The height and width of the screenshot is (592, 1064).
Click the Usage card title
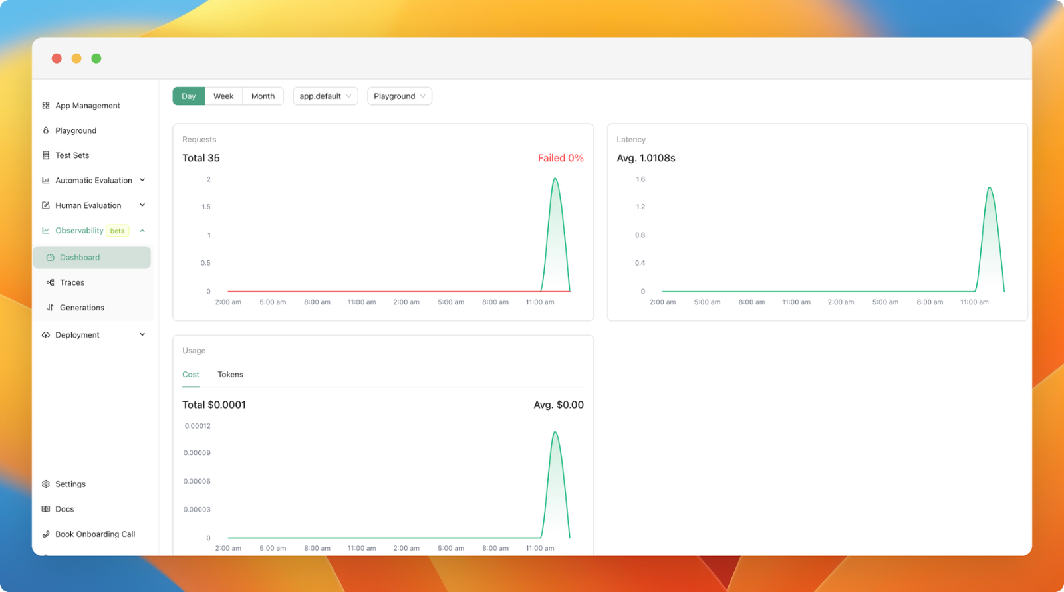pyautogui.click(x=194, y=351)
